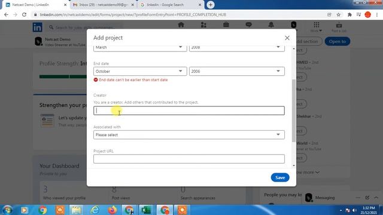The width and height of the screenshot is (383, 215).
Task: Click the browser forward arrow
Action: (x=15, y=14)
